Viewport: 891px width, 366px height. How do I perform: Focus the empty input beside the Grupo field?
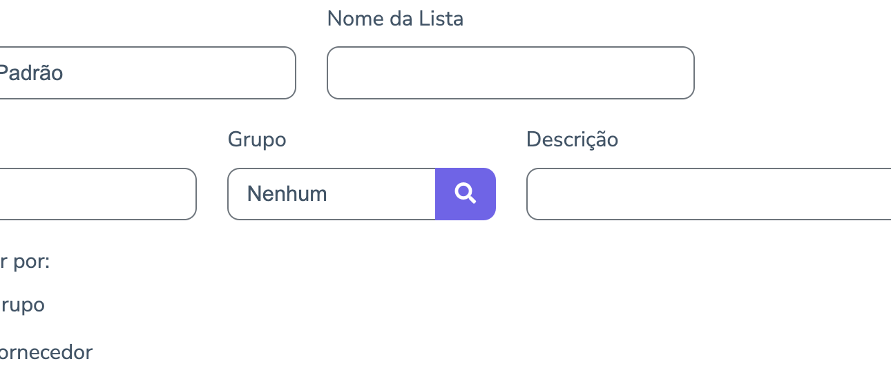[x=97, y=194]
